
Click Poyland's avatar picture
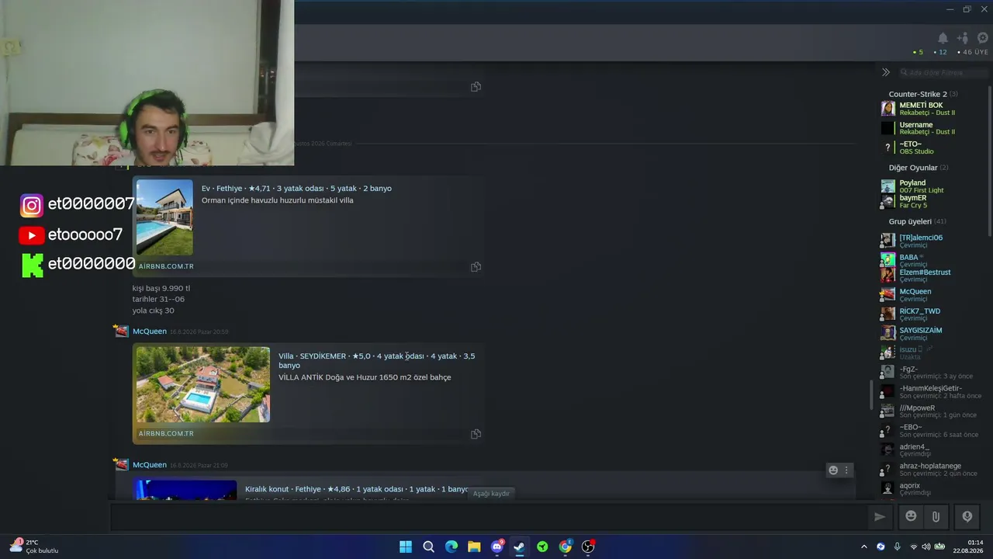tap(887, 186)
